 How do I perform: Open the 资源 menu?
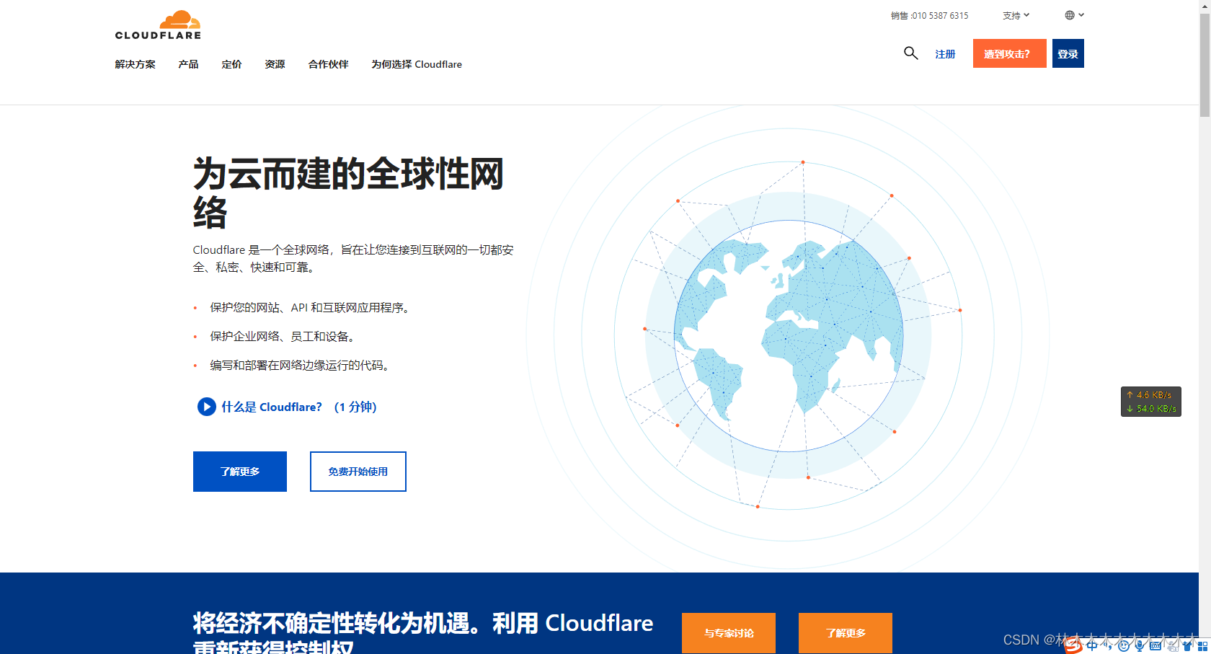275,64
